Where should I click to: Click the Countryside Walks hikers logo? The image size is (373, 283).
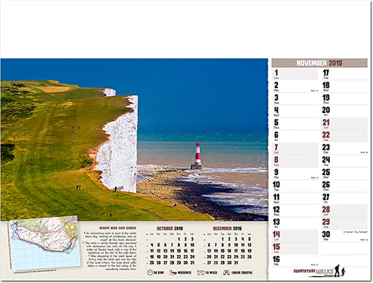320,271
